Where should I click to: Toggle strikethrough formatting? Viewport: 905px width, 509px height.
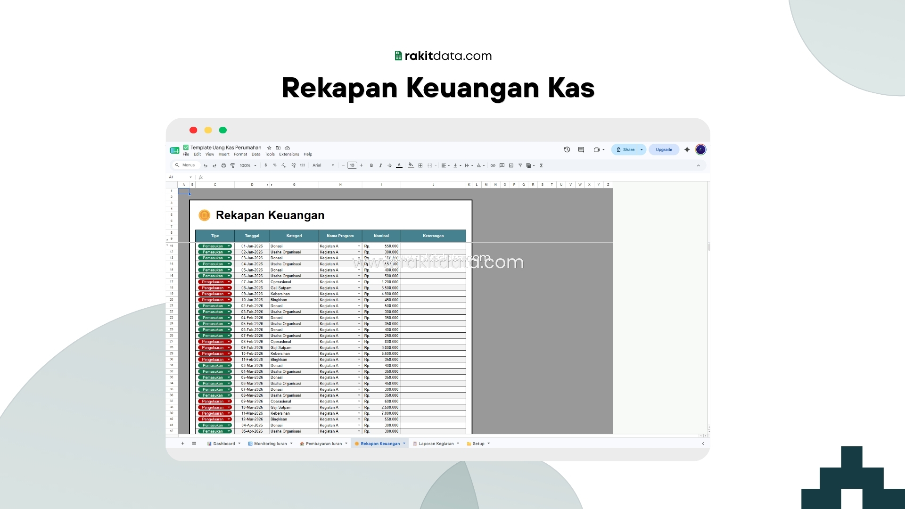click(389, 165)
